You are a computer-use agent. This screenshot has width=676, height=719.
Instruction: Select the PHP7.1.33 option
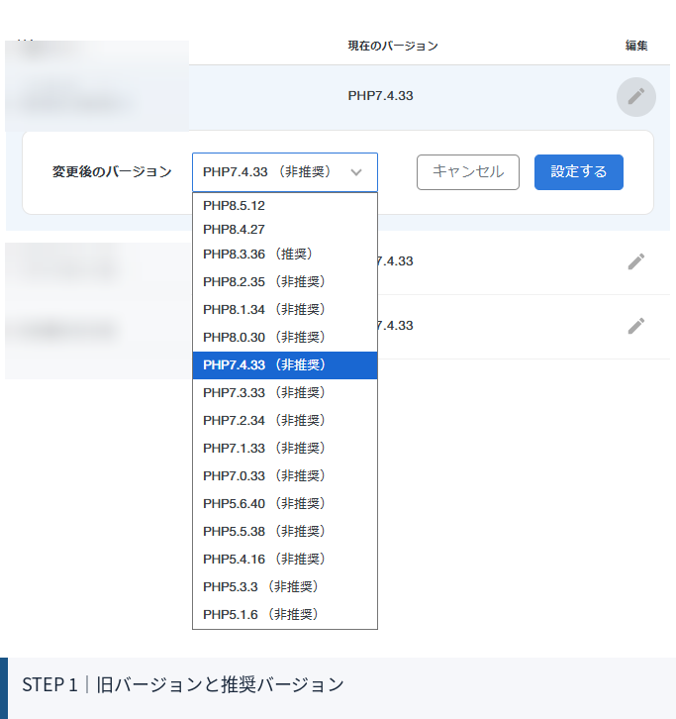tap(285, 448)
